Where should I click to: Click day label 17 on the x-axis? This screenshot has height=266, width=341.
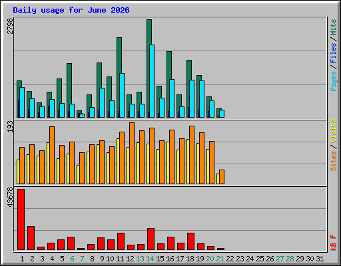(180, 259)
